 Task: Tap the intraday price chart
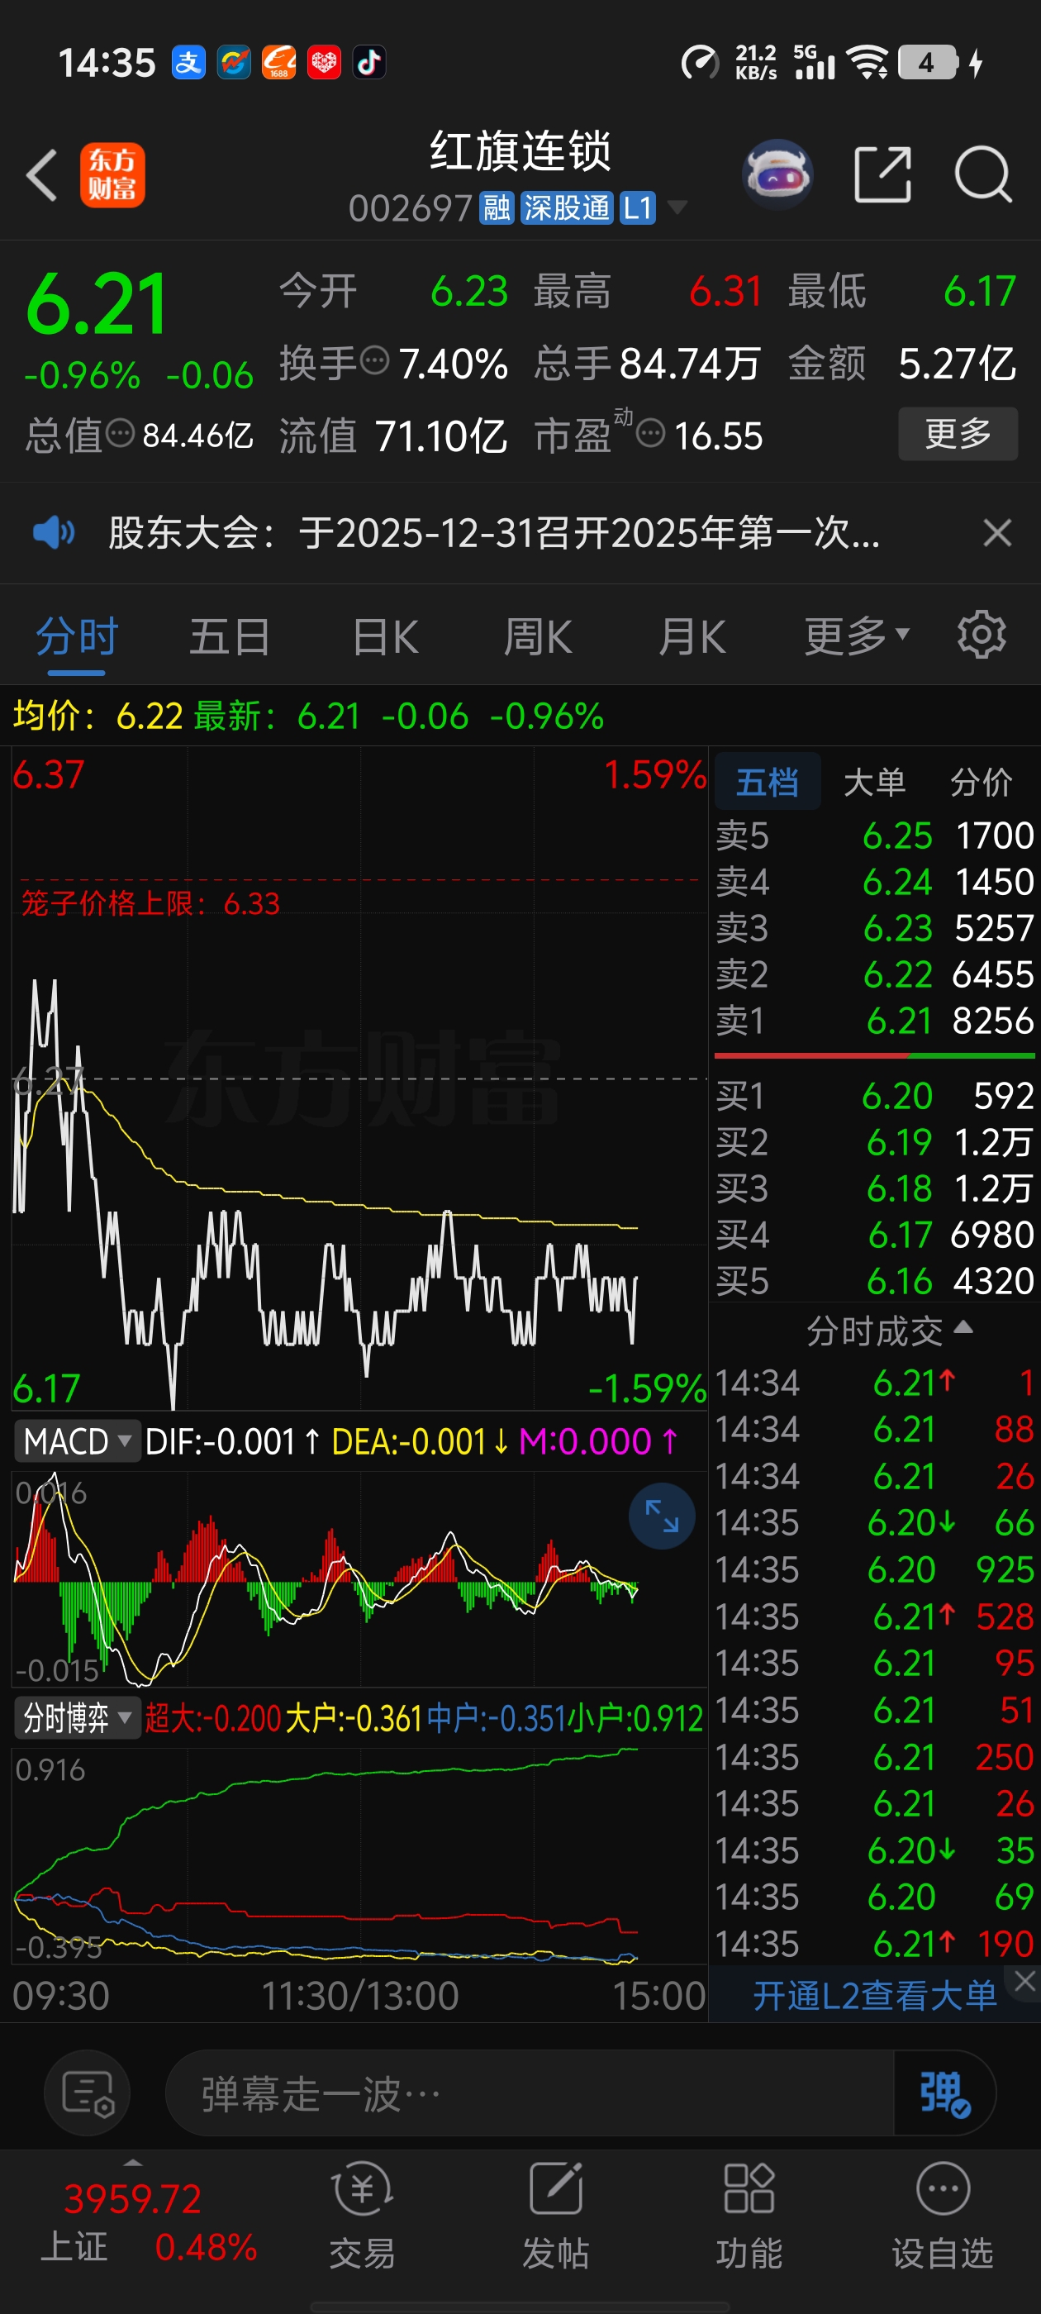[359, 1078]
